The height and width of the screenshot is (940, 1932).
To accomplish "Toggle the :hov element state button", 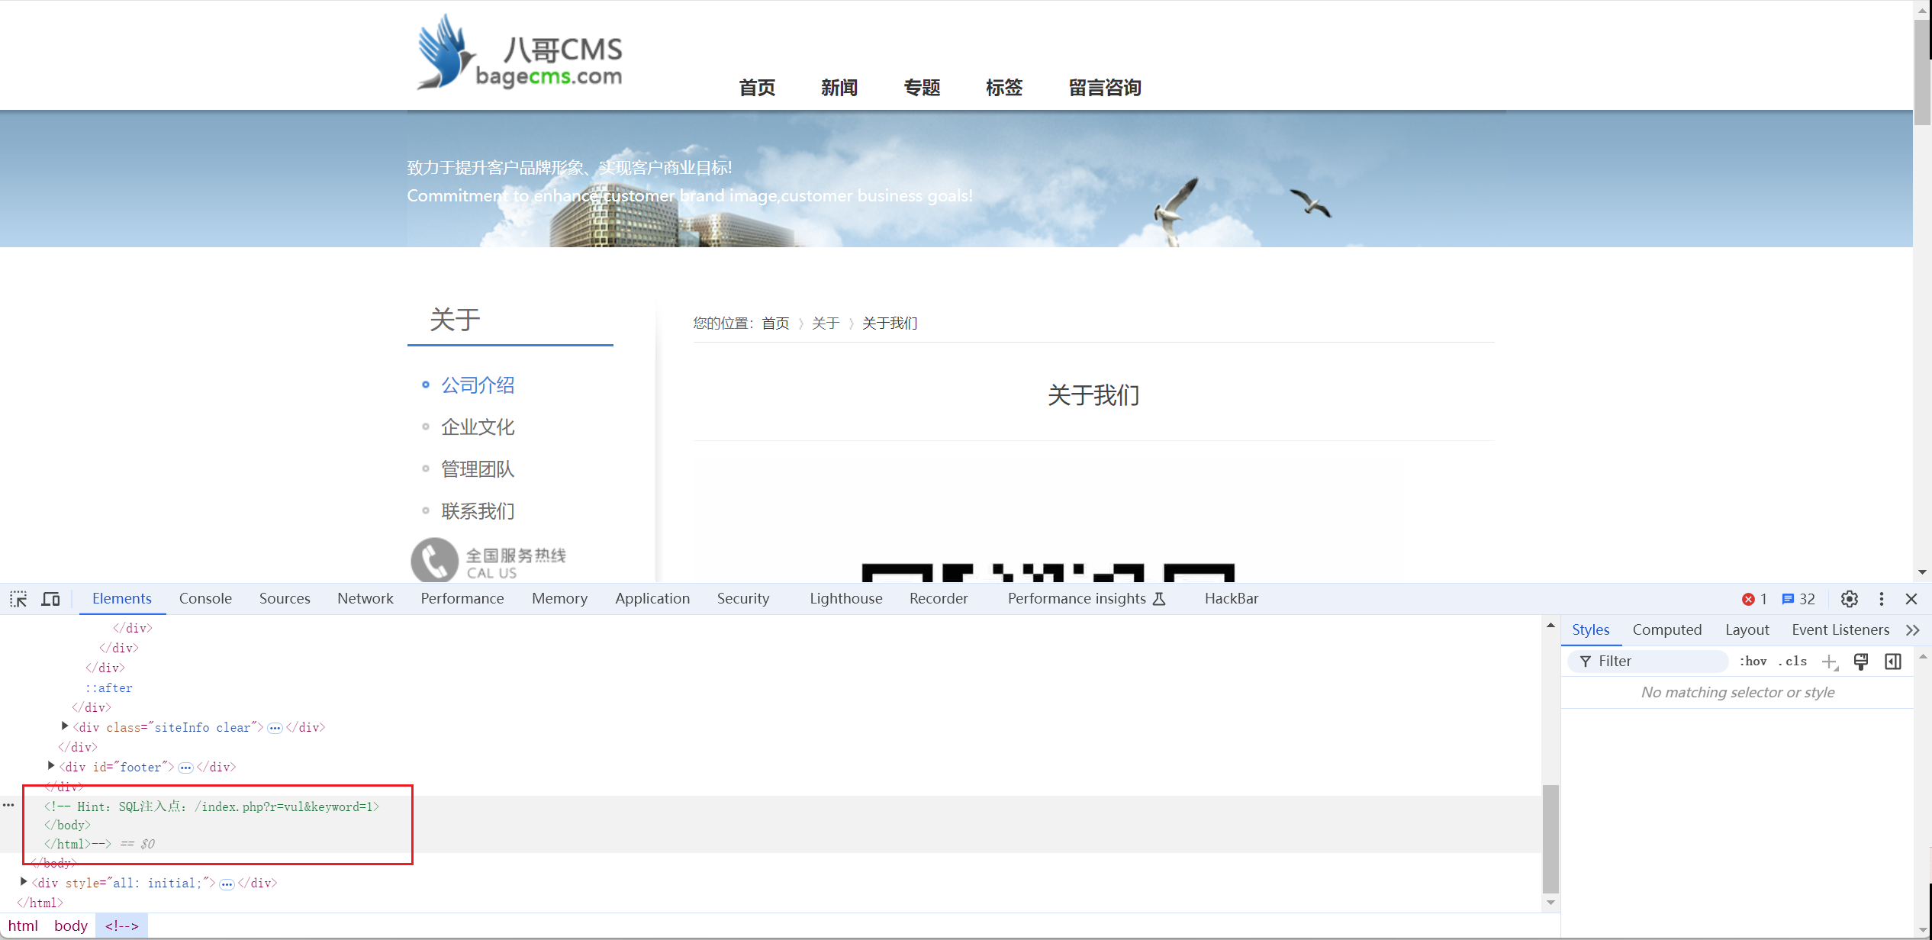I will pos(1753,662).
